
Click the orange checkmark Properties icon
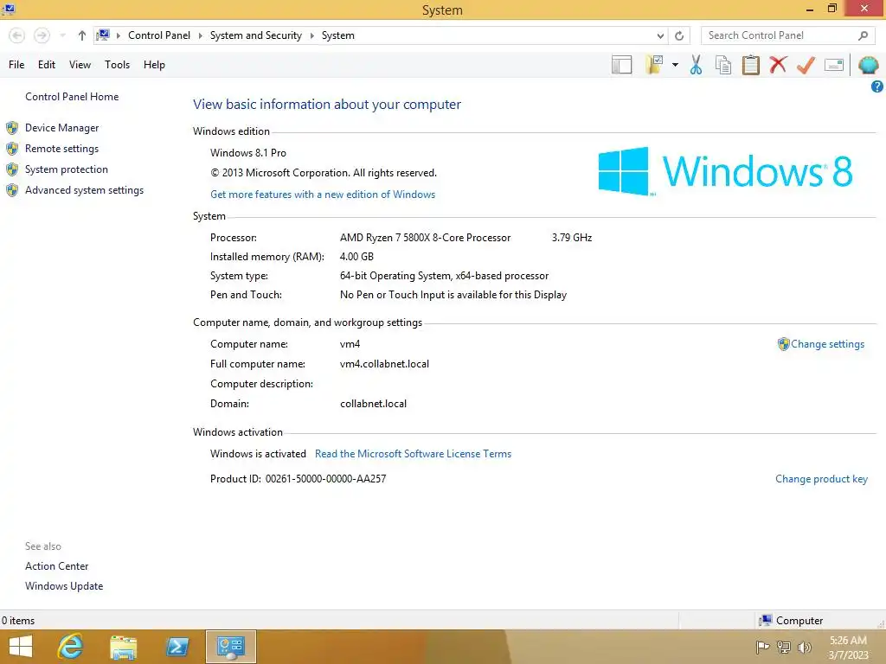pyautogui.click(x=806, y=65)
